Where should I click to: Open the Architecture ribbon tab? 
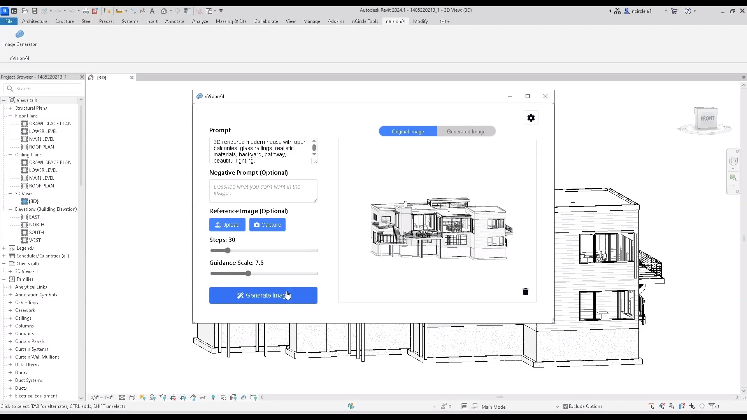[35, 21]
